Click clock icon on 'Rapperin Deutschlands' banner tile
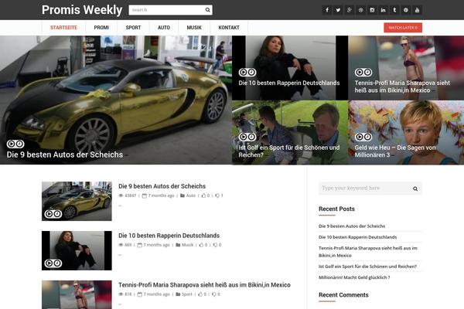Screen dimensions: 464x309 point(251,72)
